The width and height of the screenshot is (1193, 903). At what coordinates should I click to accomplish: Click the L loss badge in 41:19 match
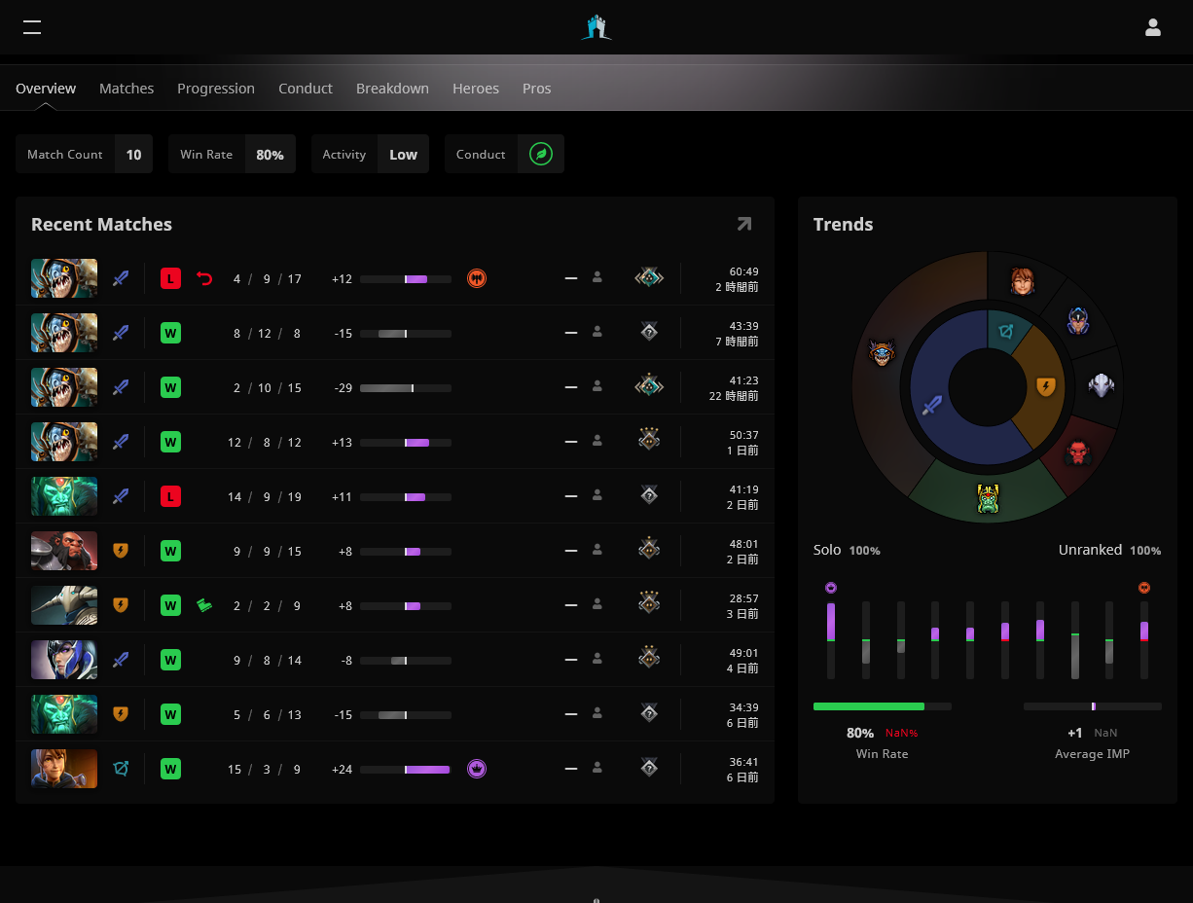(170, 497)
